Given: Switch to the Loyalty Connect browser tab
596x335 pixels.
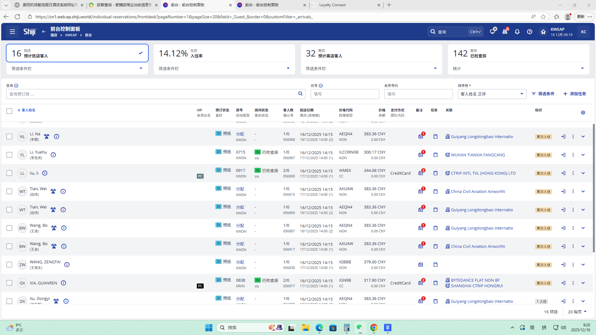Looking at the screenshot, I should [345, 5].
